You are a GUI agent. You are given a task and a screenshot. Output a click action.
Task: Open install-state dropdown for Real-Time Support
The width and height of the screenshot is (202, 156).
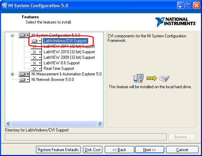tap(36, 68)
